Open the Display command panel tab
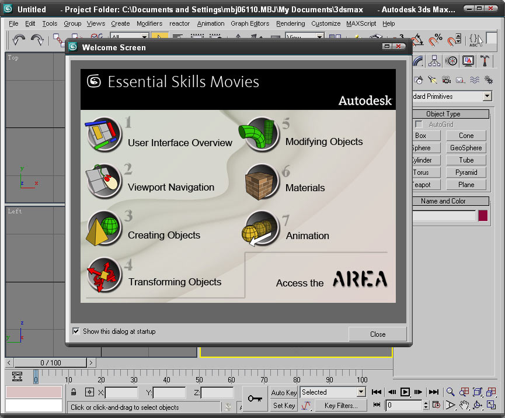Viewport: 505px width, 418px height. 468,61
